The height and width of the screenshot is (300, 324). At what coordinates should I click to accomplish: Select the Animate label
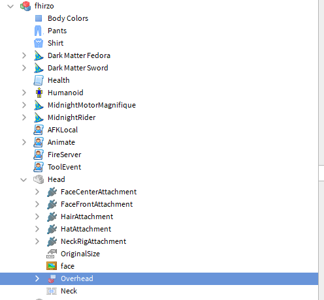(x=61, y=142)
